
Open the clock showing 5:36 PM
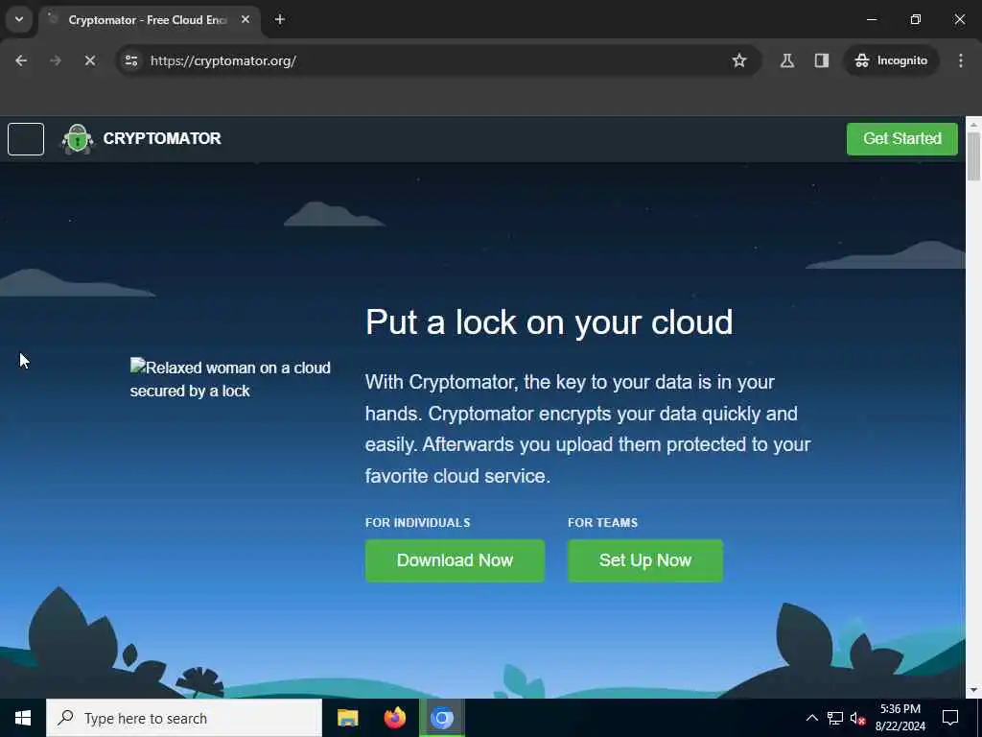point(900,718)
